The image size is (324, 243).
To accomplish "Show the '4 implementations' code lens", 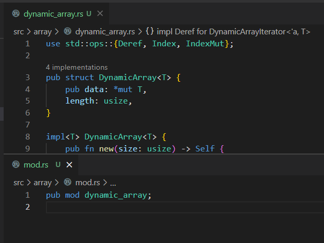I will pos(77,67).
